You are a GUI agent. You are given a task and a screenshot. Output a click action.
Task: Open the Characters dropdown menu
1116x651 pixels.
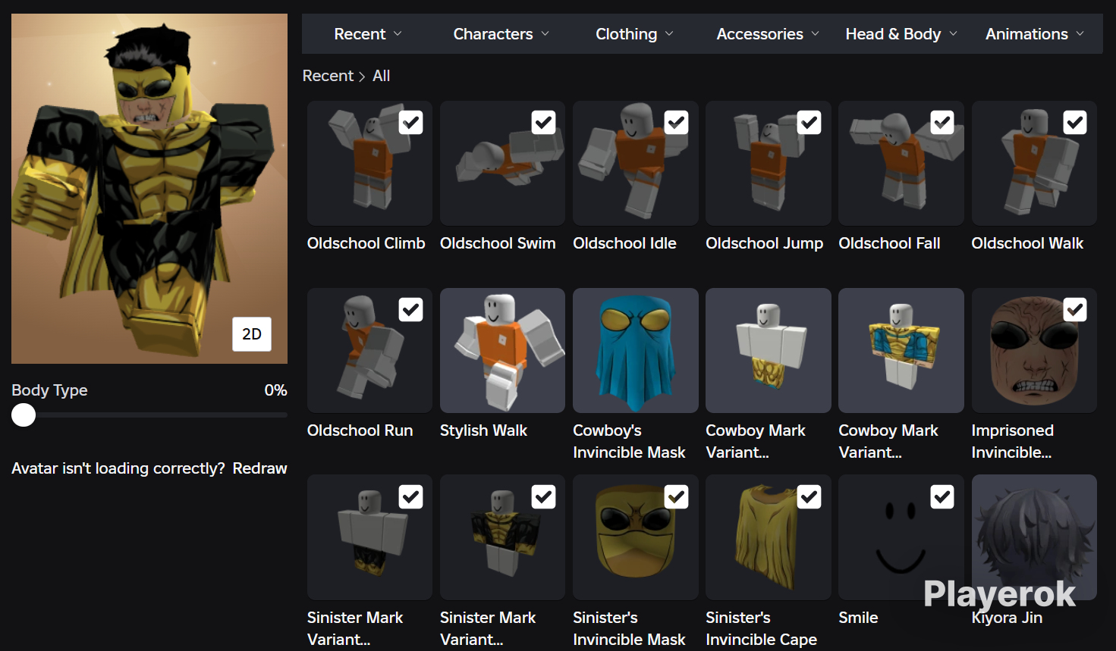501,34
